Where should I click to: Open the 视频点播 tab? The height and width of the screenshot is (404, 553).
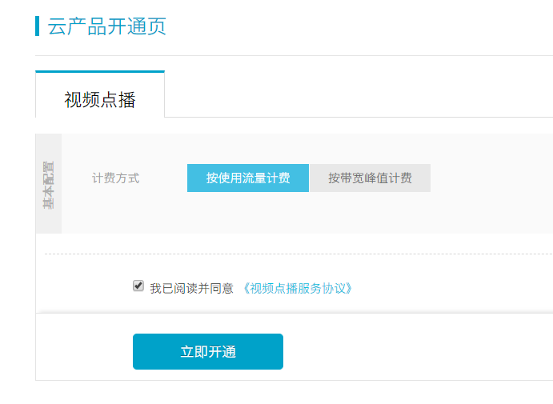100,100
